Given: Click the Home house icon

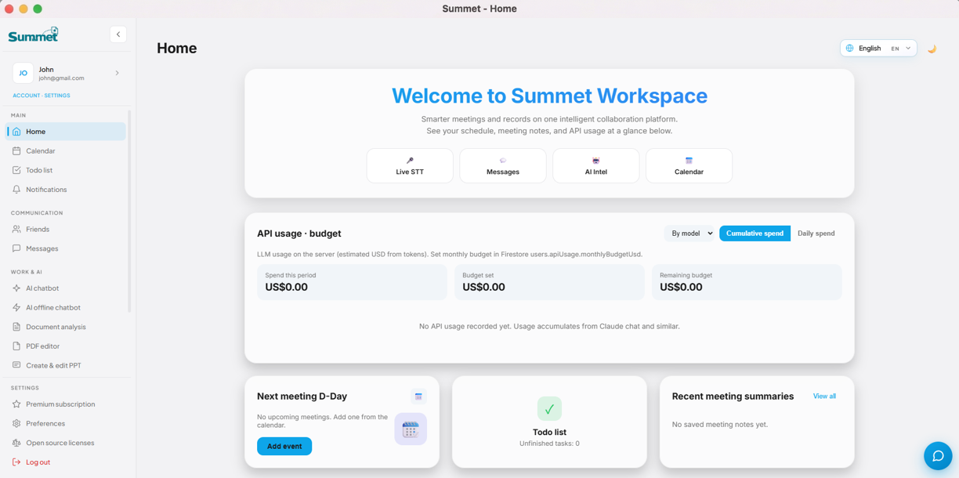Looking at the screenshot, I should pos(16,132).
